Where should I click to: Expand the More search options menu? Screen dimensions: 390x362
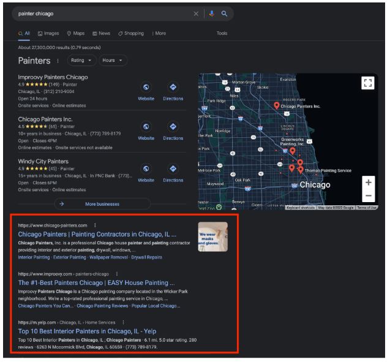(159, 33)
